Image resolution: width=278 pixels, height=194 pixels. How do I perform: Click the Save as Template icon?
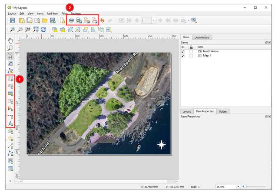tap(53, 20)
